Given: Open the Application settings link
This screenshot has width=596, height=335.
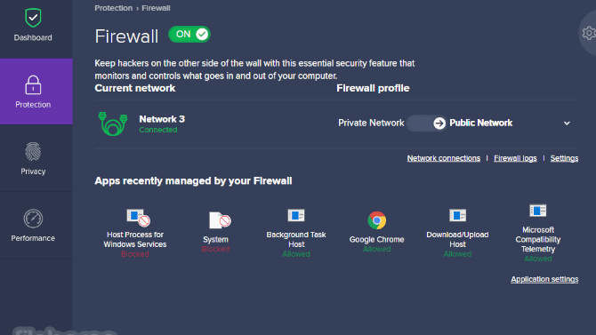Looking at the screenshot, I should [x=544, y=279].
